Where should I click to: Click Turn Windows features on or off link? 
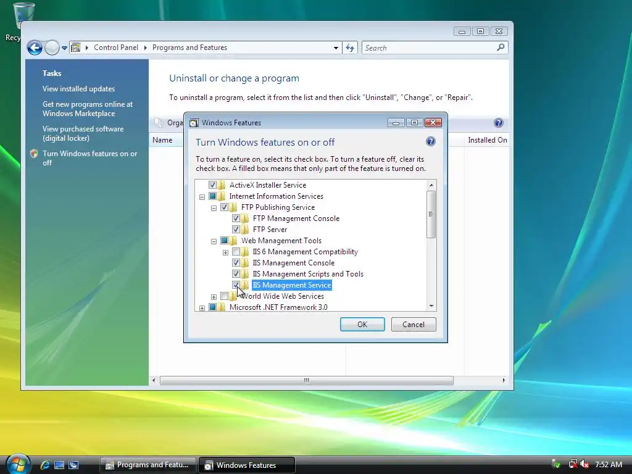[x=90, y=158]
